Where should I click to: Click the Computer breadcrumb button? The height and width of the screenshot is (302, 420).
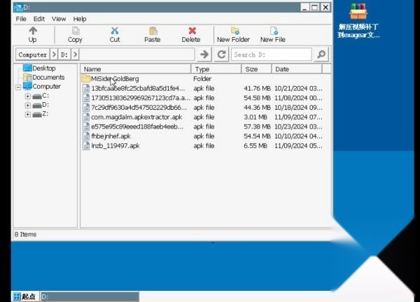32,54
